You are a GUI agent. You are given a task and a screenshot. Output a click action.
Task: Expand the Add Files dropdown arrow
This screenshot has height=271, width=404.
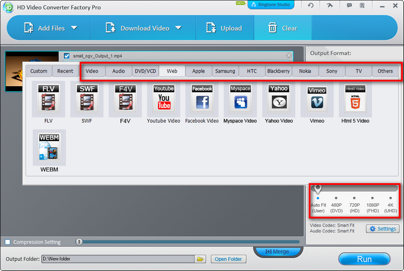(x=74, y=28)
